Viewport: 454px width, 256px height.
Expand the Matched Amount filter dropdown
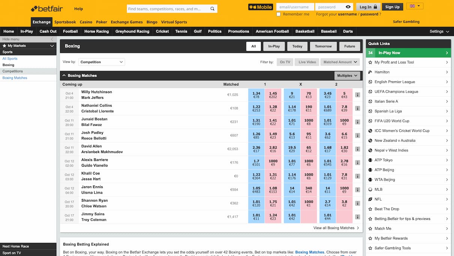pos(340,62)
